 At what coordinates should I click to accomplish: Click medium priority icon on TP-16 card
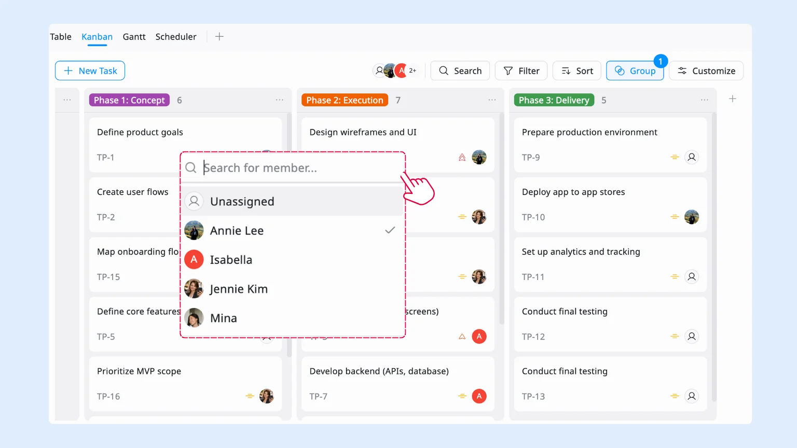coord(250,396)
